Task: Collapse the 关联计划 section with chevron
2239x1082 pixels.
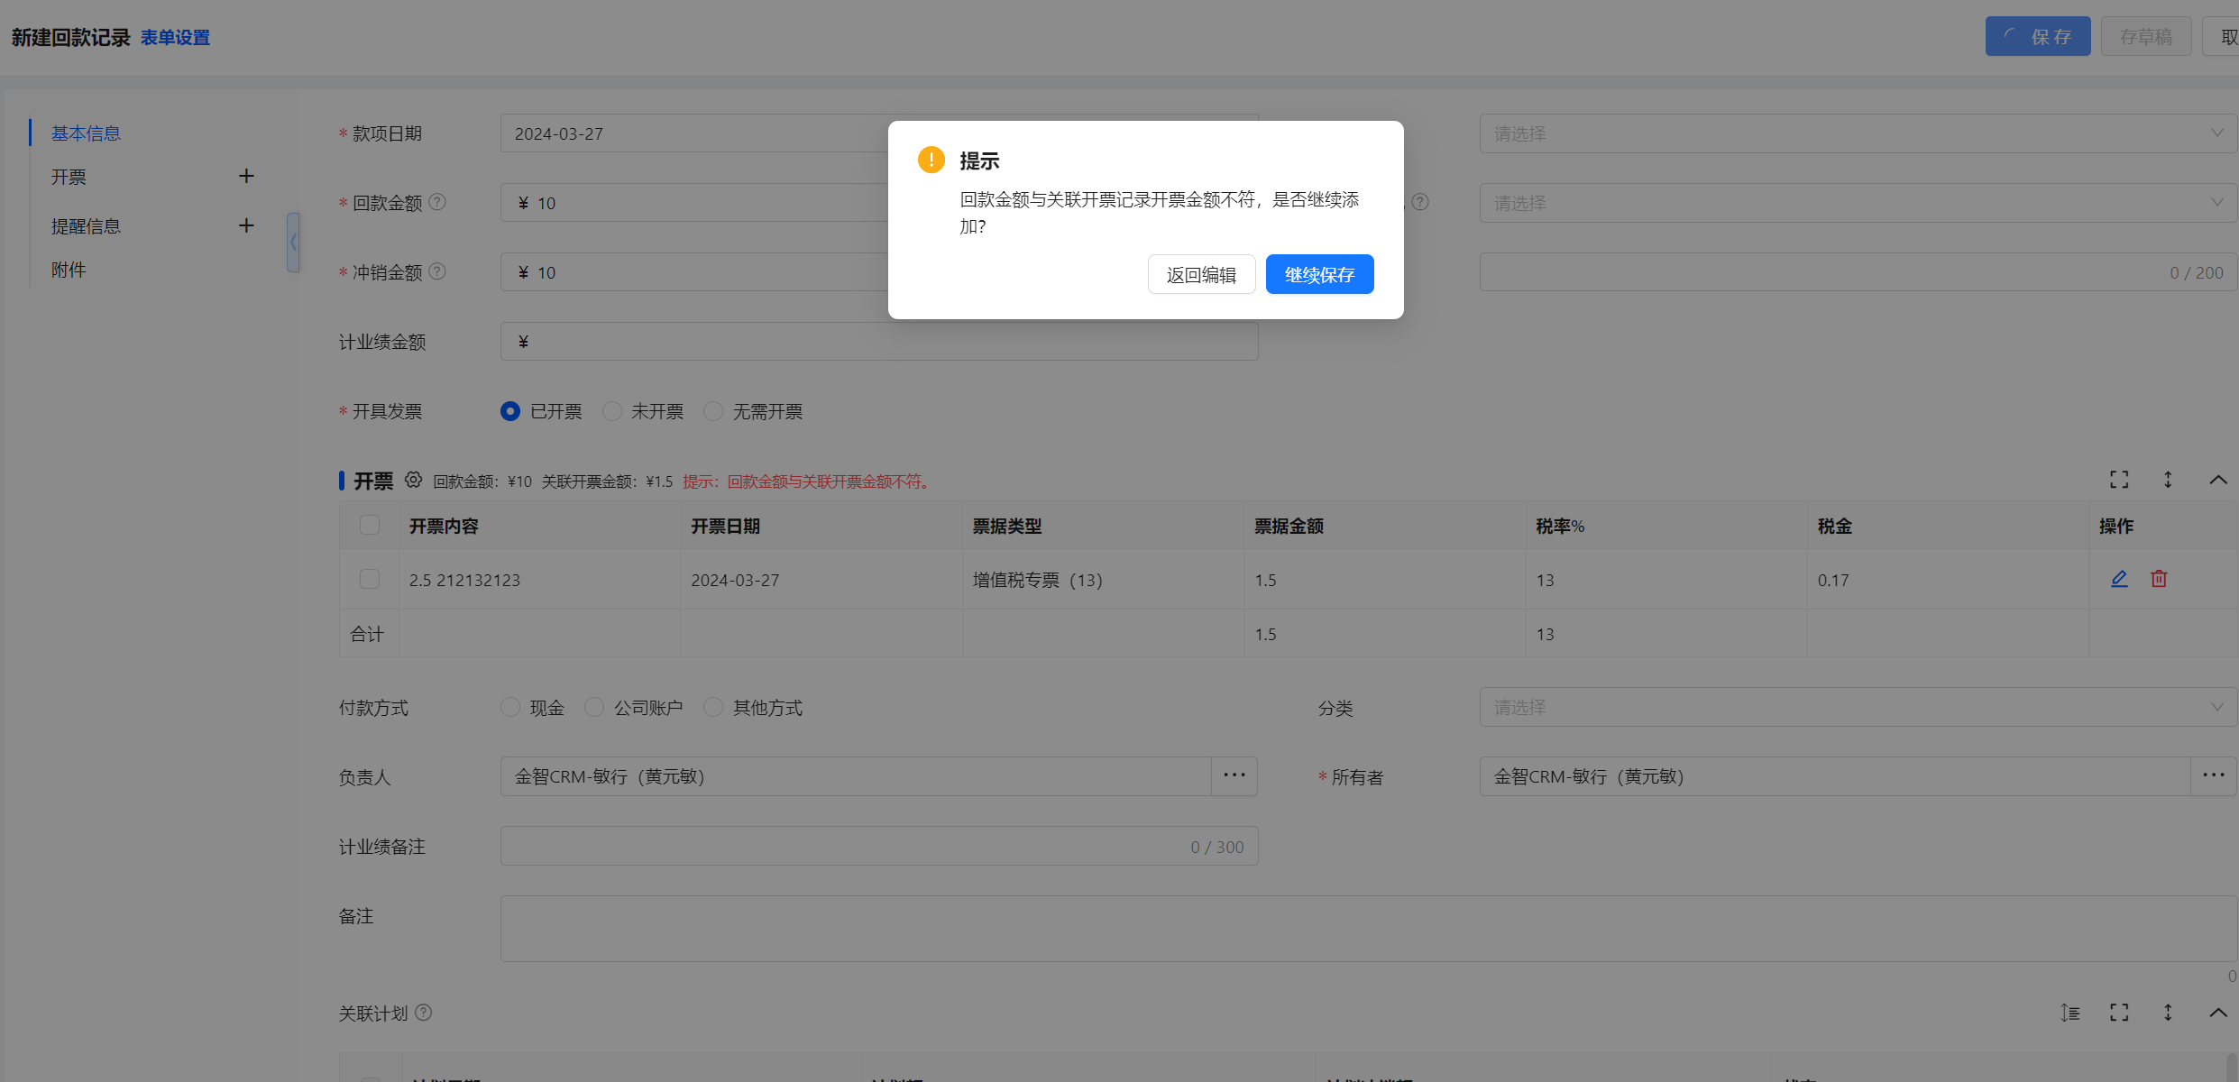Action: coord(2218,1013)
